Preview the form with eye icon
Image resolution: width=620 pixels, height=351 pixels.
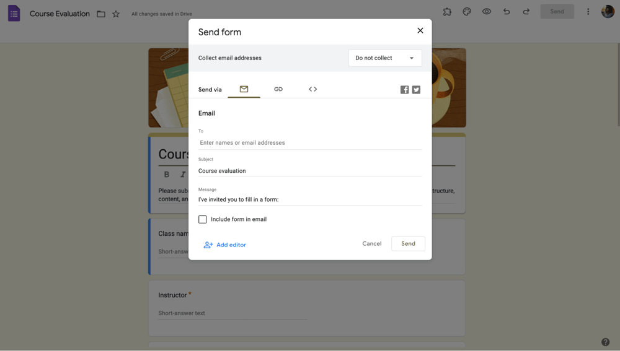coord(487,12)
